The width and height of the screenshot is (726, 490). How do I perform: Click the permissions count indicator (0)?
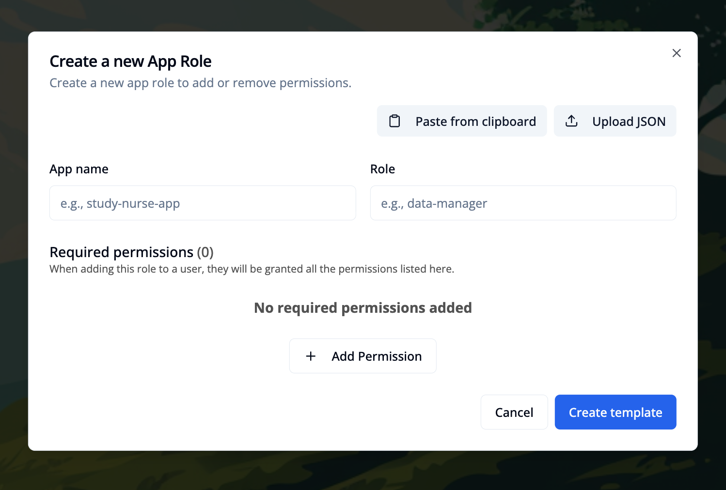pos(205,252)
